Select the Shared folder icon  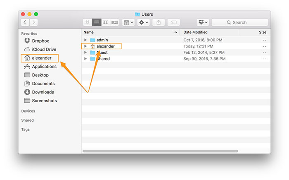point(92,59)
